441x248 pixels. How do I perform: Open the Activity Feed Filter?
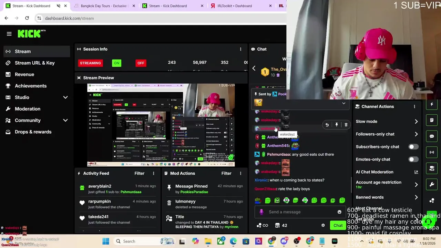click(x=139, y=173)
